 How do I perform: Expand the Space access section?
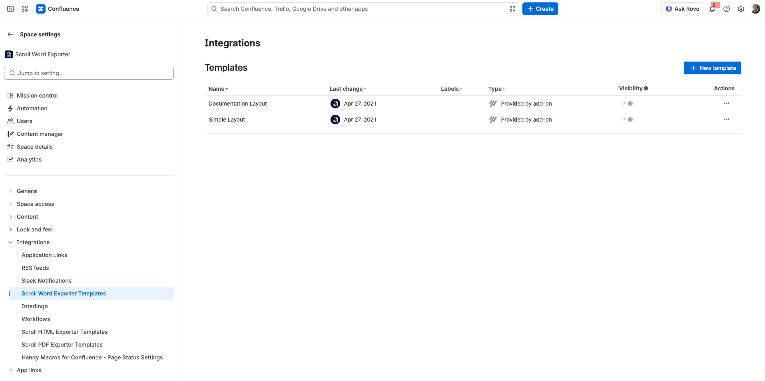(10, 204)
